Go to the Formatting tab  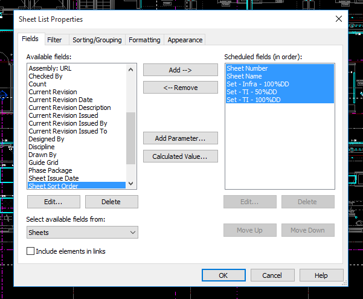(x=144, y=40)
